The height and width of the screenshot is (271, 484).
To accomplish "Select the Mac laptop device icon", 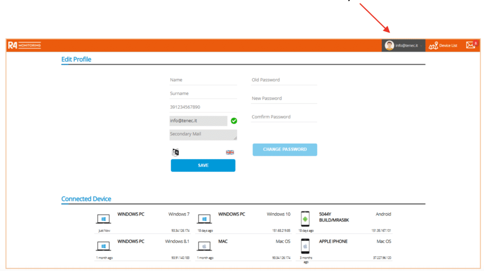I will click(204, 246).
